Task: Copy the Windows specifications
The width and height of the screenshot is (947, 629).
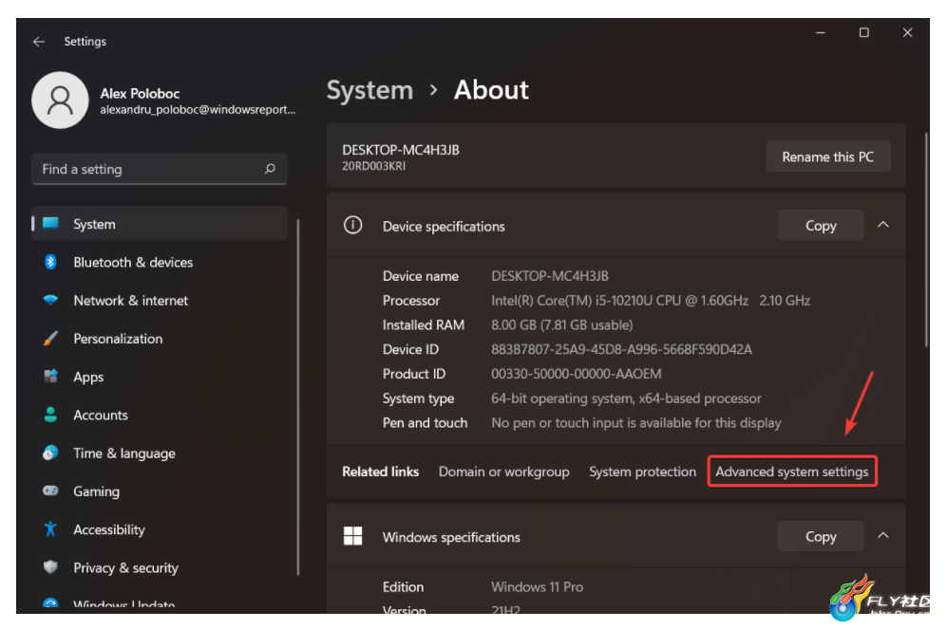Action: click(x=820, y=535)
